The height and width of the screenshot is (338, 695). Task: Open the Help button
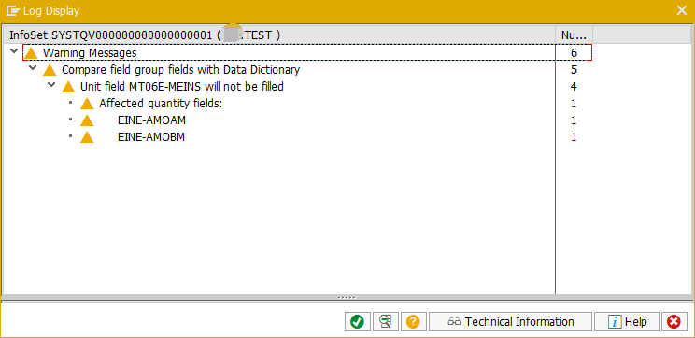(x=627, y=321)
